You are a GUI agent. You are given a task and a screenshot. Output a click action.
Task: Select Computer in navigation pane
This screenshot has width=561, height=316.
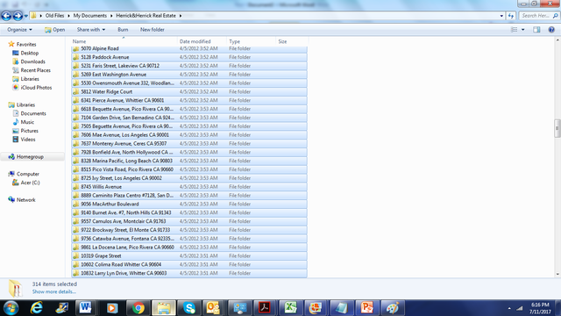point(27,174)
